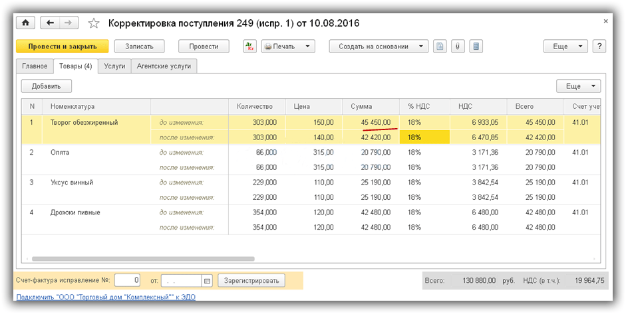626x314 pixels.
Task: Click the 130 880,00 total value
Action: [x=479, y=281]
